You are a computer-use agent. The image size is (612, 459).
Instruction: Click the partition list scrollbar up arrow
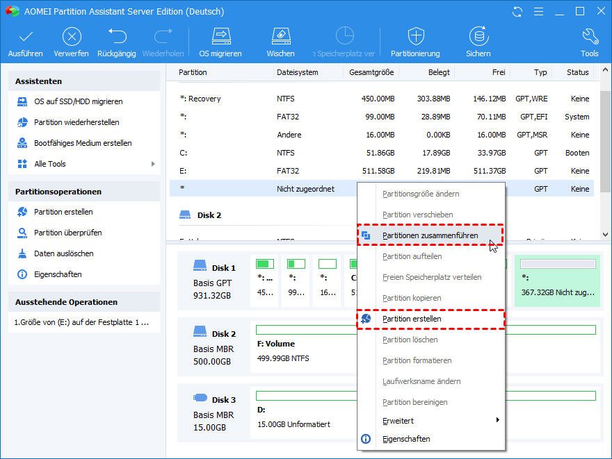[605, 70]
